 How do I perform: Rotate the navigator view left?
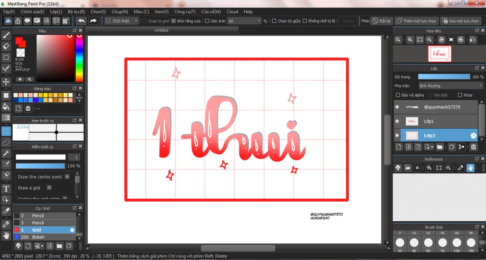(442, 40)
